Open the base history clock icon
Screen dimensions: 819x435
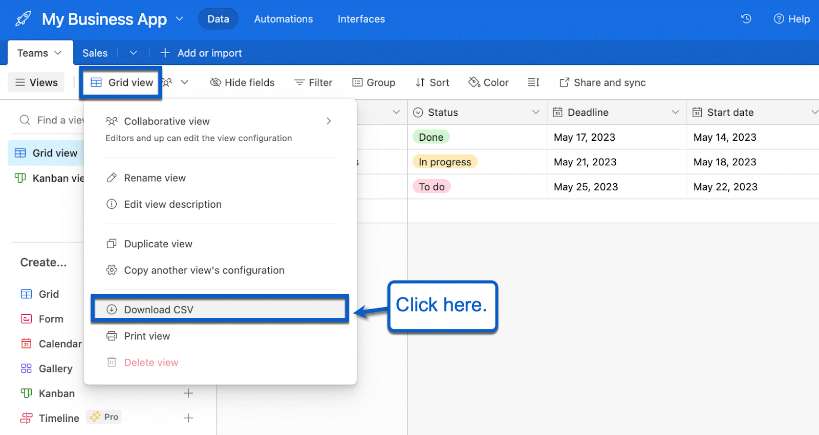pyautogui.click(x=746, y=19)
